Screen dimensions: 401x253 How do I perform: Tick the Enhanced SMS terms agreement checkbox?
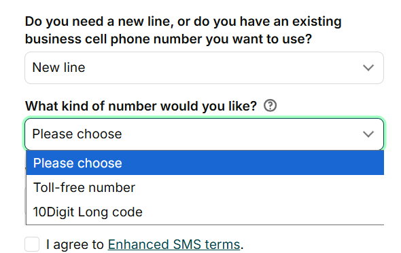coord(32,244)
